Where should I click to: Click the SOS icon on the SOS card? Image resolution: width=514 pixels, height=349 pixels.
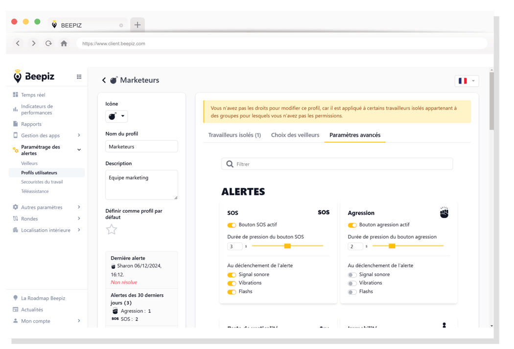pyautogui.click(x=324, y=212)
